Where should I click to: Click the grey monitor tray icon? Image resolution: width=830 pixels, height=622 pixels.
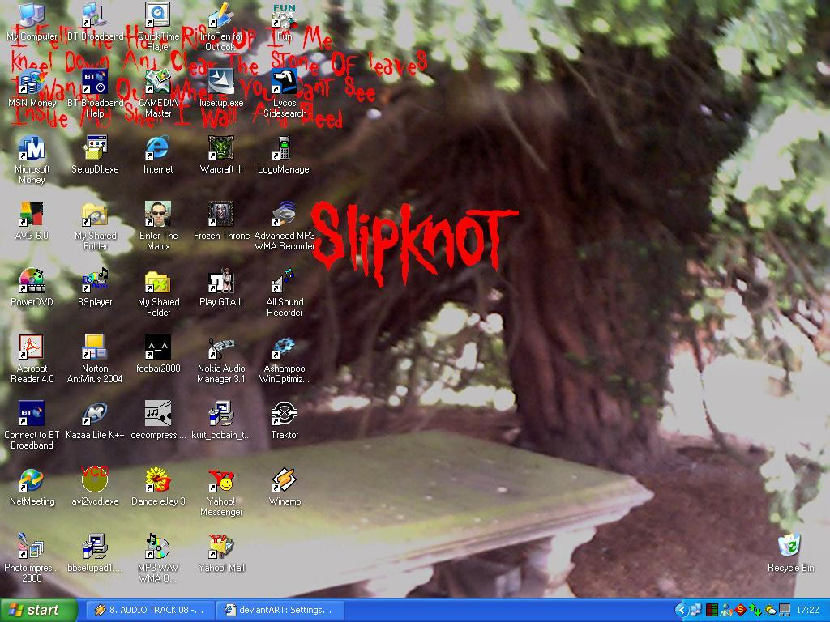coord(785,611)
